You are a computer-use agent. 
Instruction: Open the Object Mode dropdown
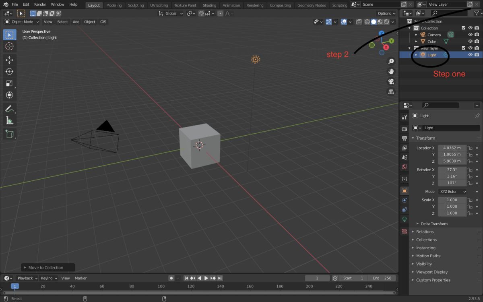pos(22,22)
